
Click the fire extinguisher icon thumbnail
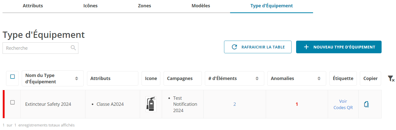(151, 104)
